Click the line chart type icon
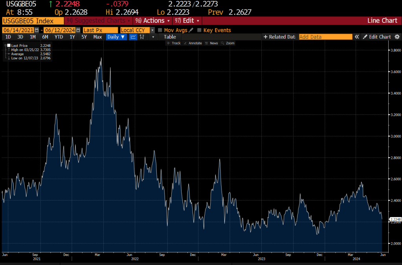 [133, 37]
